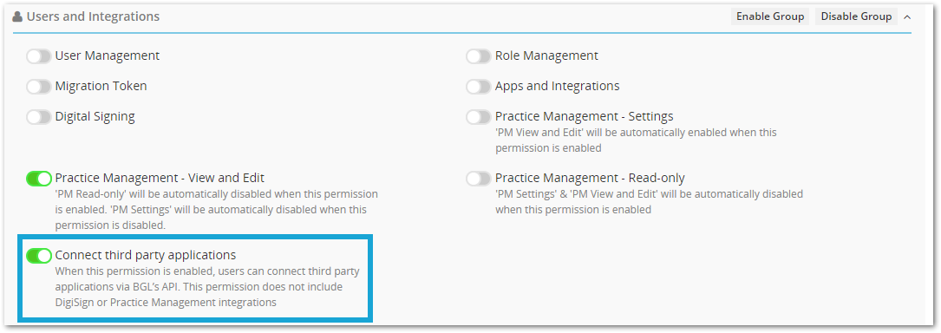The image size is (941, 333).
Task: Switch on Role Management permission
Action: coord(479,56)
